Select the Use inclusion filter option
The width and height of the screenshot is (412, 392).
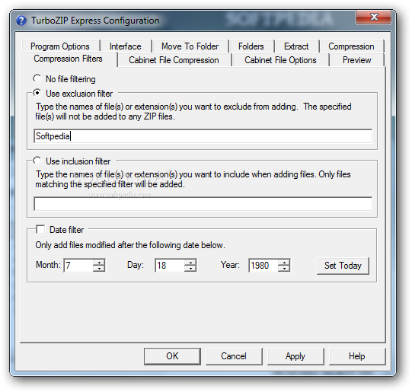coord(37,161)
